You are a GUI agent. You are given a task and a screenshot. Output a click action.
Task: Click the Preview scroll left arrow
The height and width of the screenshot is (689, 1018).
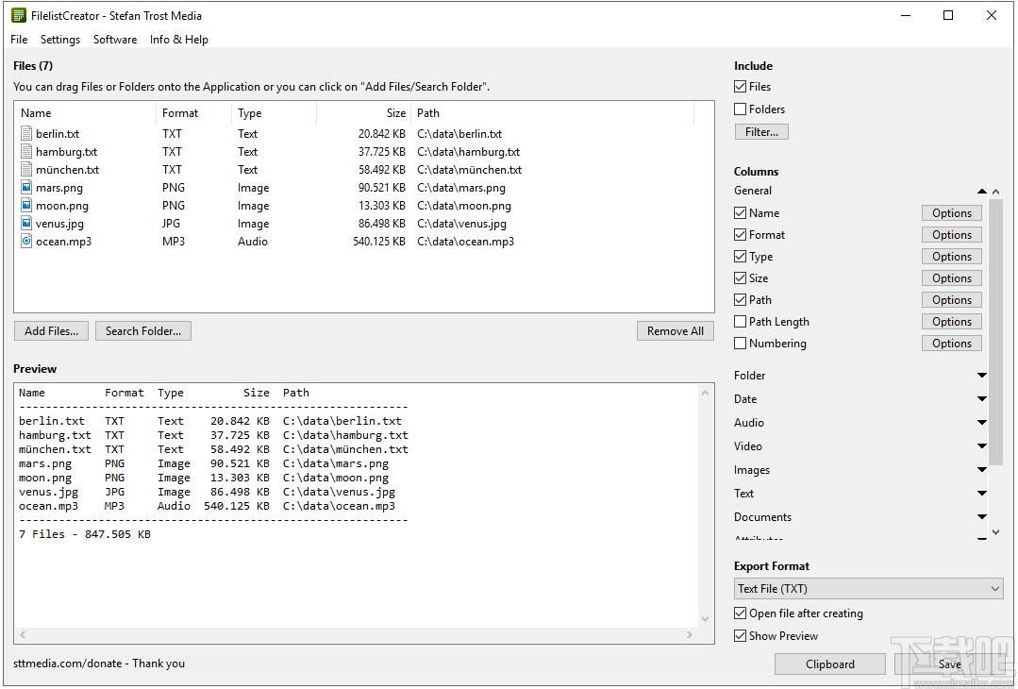tap(23, 634)
